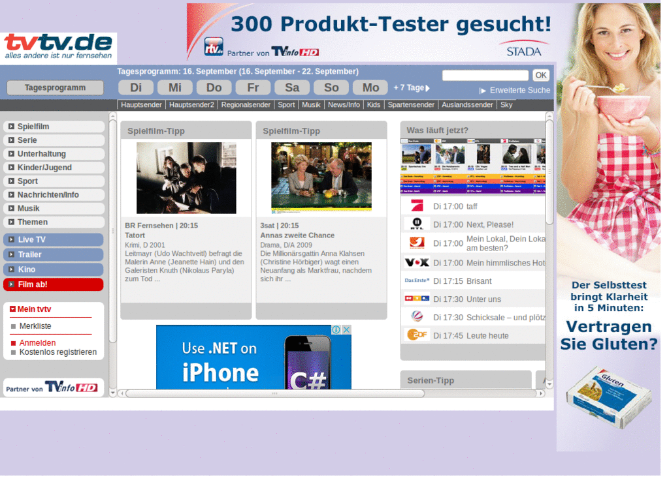The width and height of the screenshot is (669, 484).
Task: Click the Sixx logo beside Schicksale
Action: pyautogui.click(x=416, y=316)
